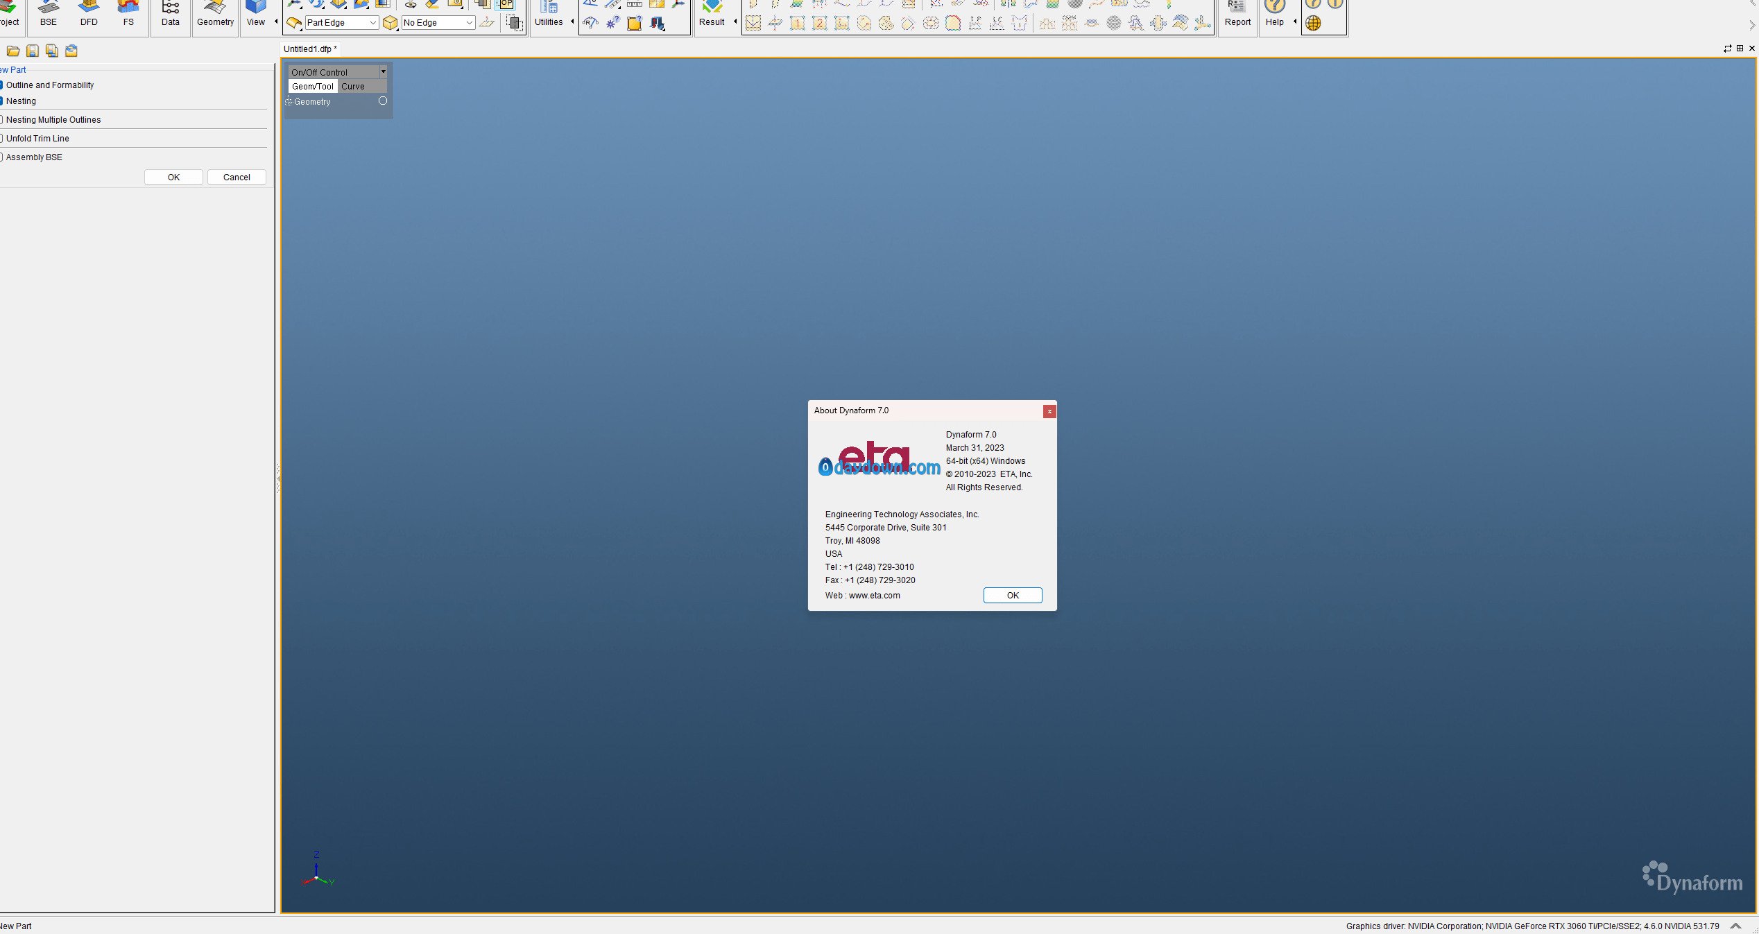The height and width of the screenshot is (934, 1759).
Task: Open the Part Edge dropdown
Action: click(342, 23)
